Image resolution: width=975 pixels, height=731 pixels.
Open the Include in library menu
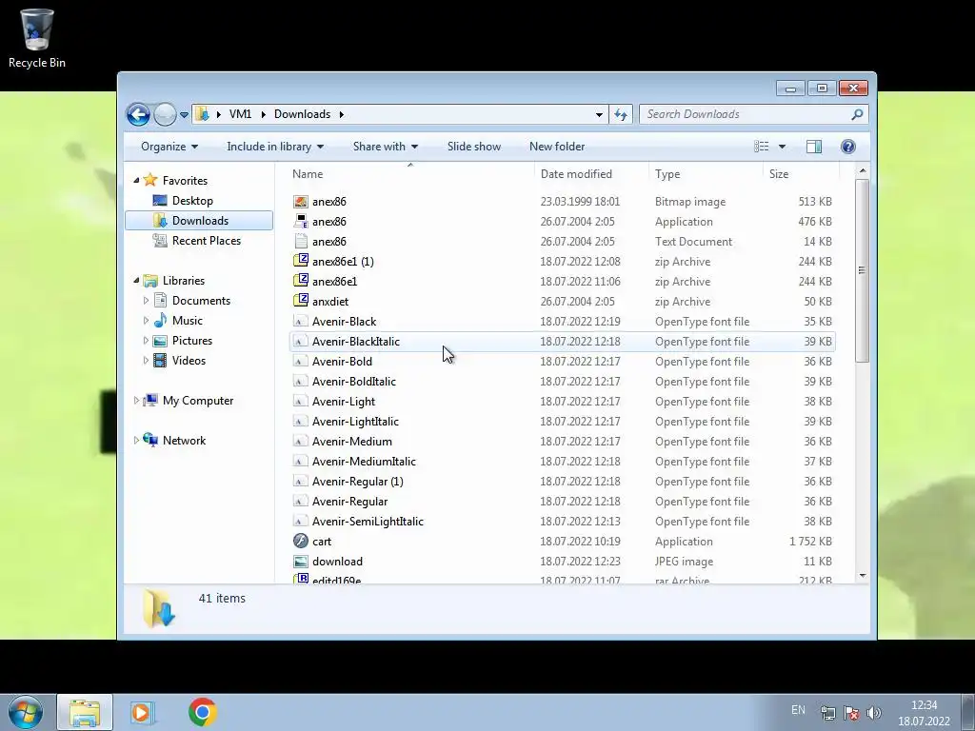pyautogui.click(x=275, y=147)
